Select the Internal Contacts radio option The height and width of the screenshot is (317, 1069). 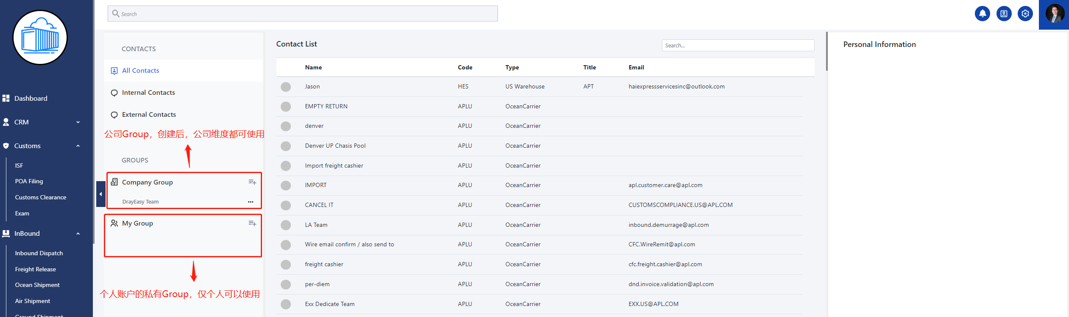(114, 93)
